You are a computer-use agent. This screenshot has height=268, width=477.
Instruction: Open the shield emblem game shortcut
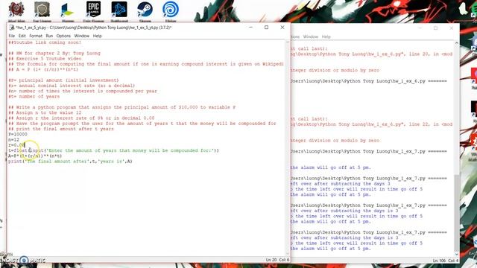pos(42,10)
